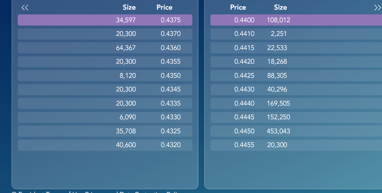Click ask row with size 18,268
The width and height of the screenshot is (382, 193).
(x=296, y=62)
